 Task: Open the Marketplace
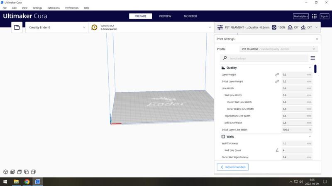(300, 16)
